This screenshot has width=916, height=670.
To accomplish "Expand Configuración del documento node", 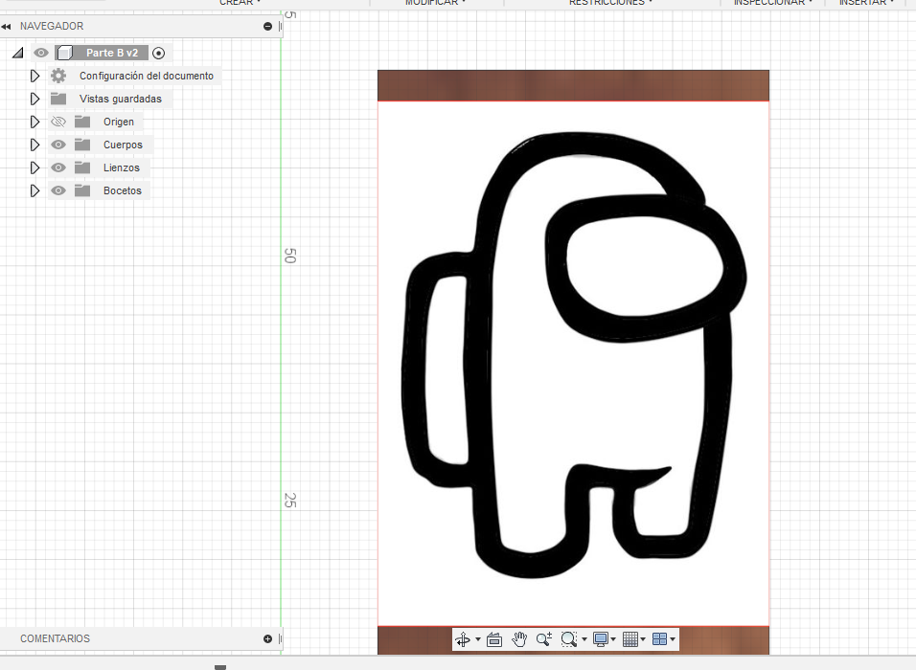I will (x=35, y=76).
